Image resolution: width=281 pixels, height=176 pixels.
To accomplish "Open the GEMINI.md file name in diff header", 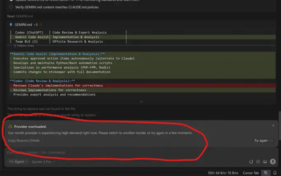I will (x=23, y=25).
